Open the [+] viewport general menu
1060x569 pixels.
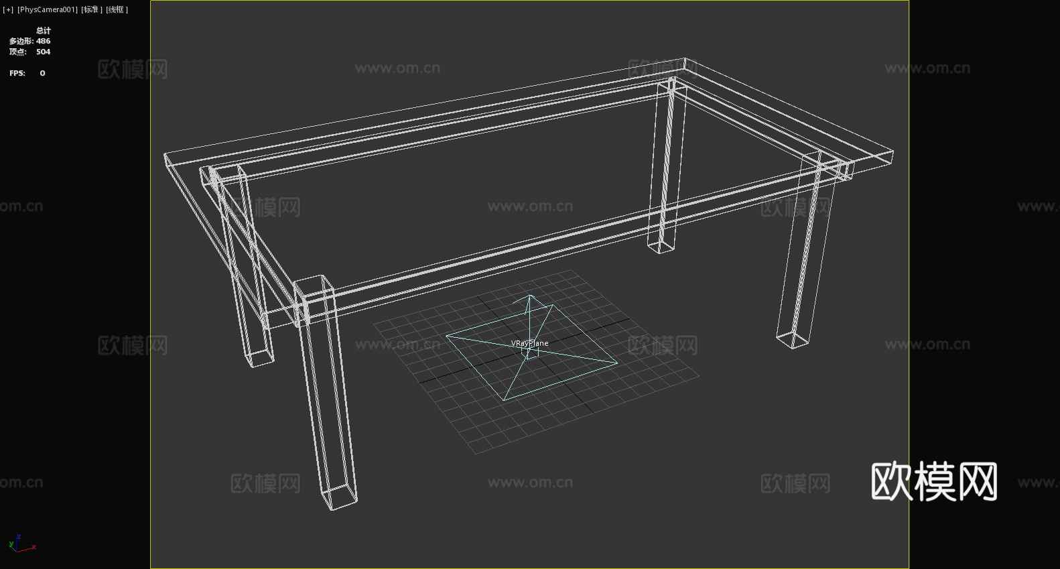[x=8, y=9]
